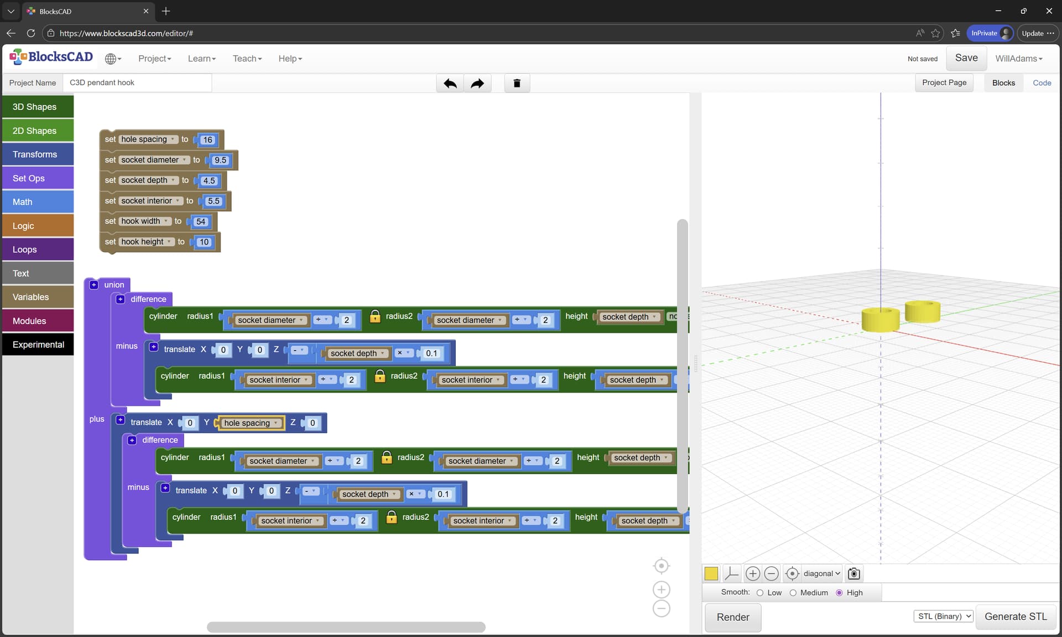Open the Project menu
Screen dimensions: 1062x637
(x=154, y=59)
